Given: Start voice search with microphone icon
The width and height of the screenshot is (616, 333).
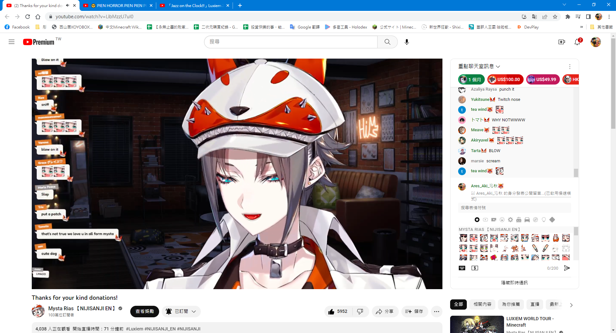Looking at the screenshot, I should [x=406, y=42].
